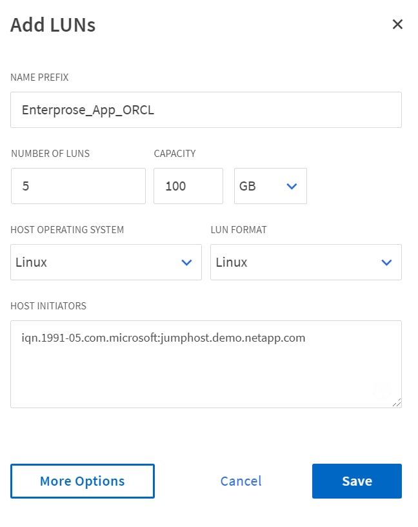418x527 pixels.
Task: Select Linux text in Host Operating System
Action: pos(32,262)
